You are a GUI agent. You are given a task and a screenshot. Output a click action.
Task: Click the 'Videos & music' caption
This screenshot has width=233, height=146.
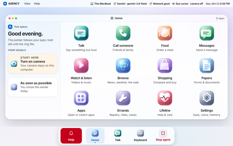click(81, 83)
